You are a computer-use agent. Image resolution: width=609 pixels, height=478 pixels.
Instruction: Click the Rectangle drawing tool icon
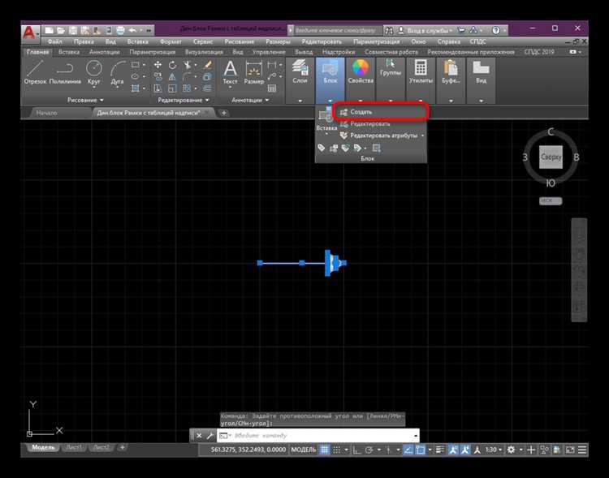(135, 64)
